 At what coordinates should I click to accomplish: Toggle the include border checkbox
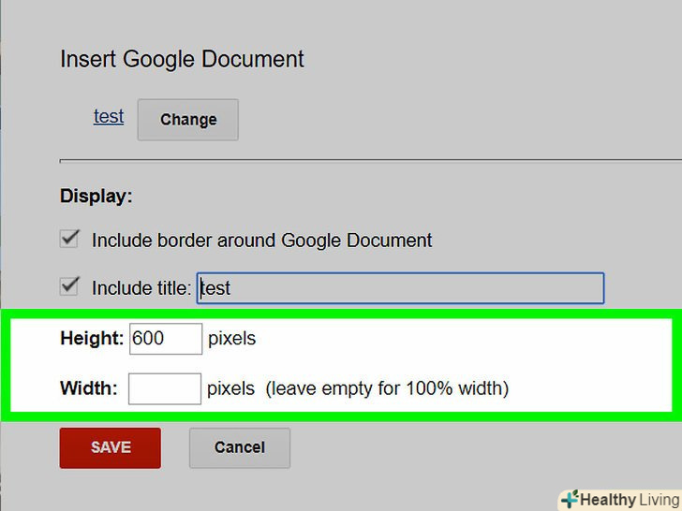[x=69, y=239]
